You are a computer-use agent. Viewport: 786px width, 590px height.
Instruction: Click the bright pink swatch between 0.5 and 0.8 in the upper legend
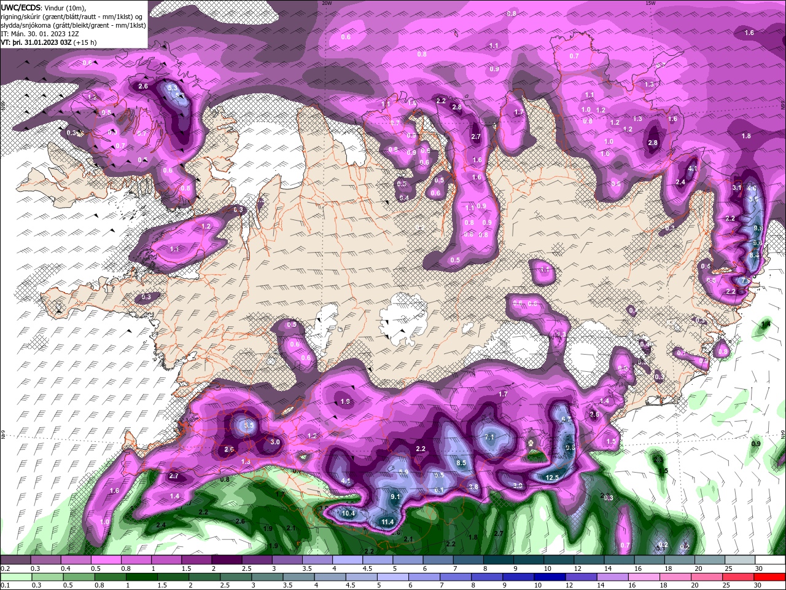coord(106,560)
